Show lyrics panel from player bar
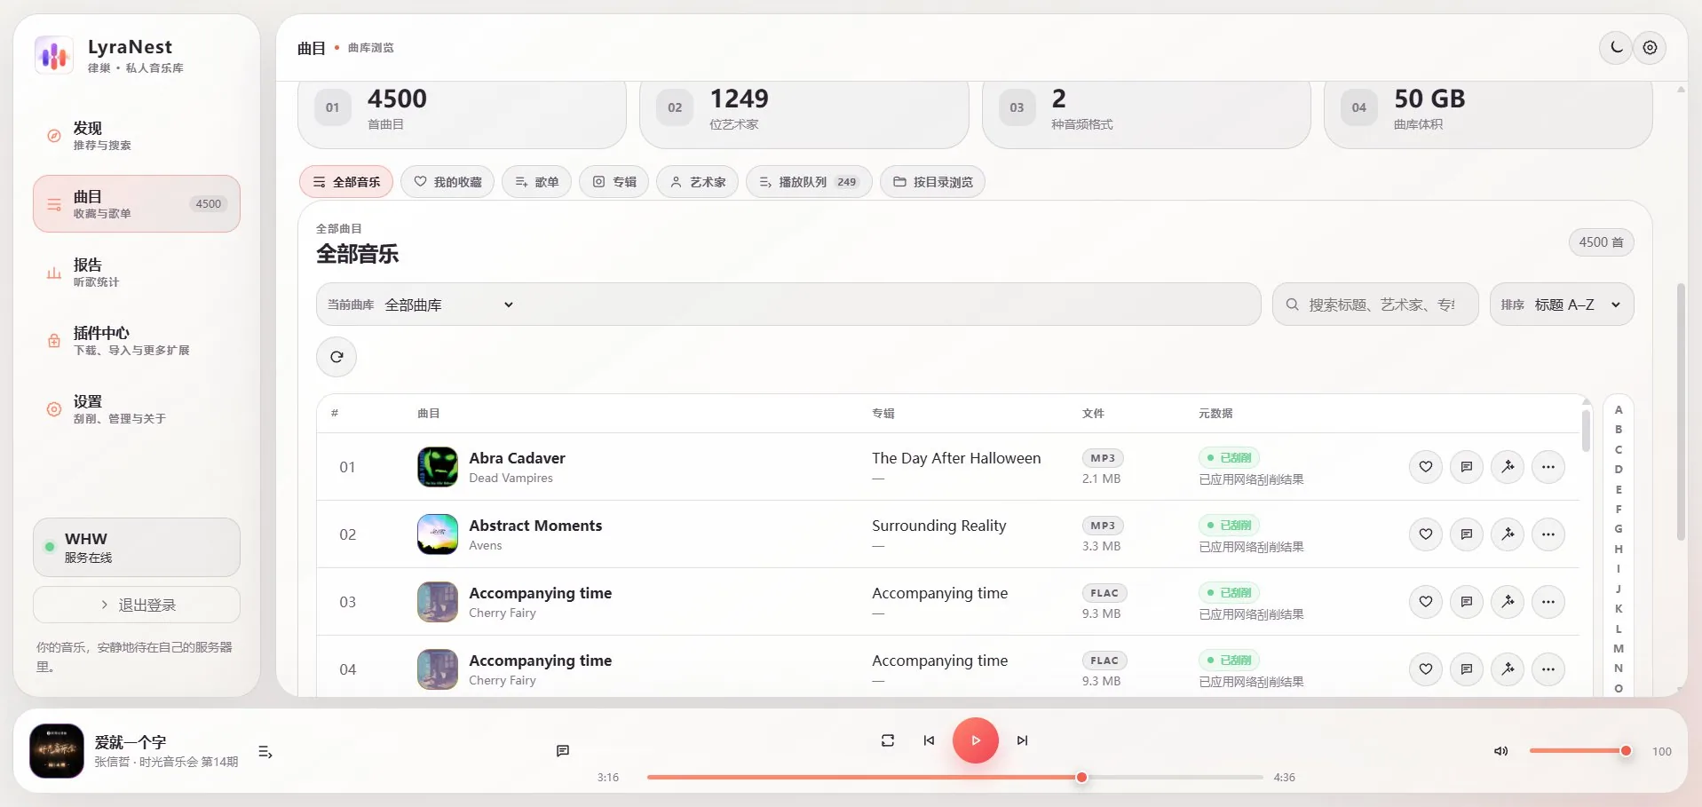This screenshot has height=807, width=1702. point(563,751)
